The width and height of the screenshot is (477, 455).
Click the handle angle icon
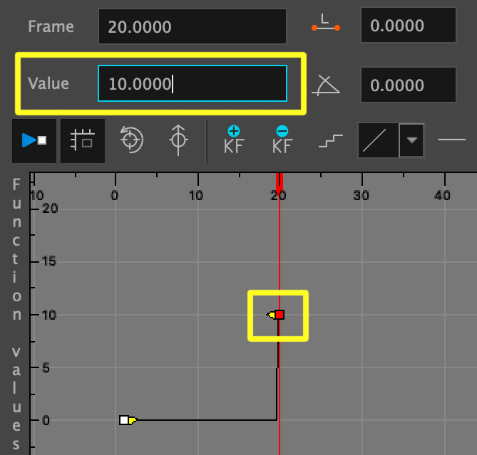(327, 85)
